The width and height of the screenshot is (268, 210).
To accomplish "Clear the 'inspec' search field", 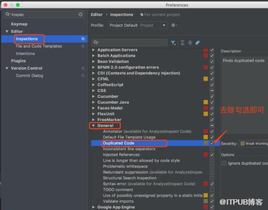I will (x=80, y=14).
